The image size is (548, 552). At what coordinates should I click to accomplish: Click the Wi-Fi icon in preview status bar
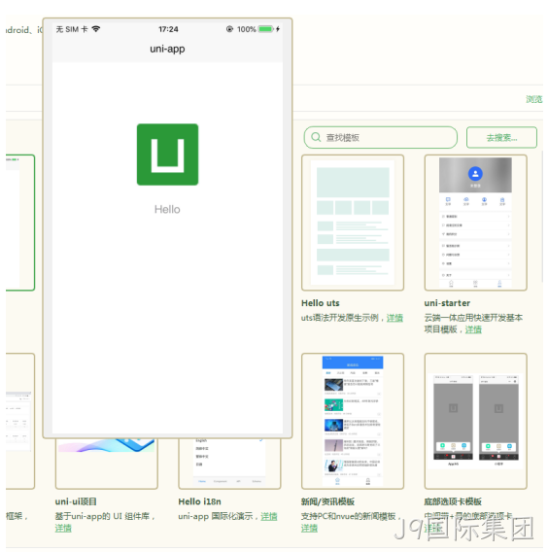click(96, 29)
